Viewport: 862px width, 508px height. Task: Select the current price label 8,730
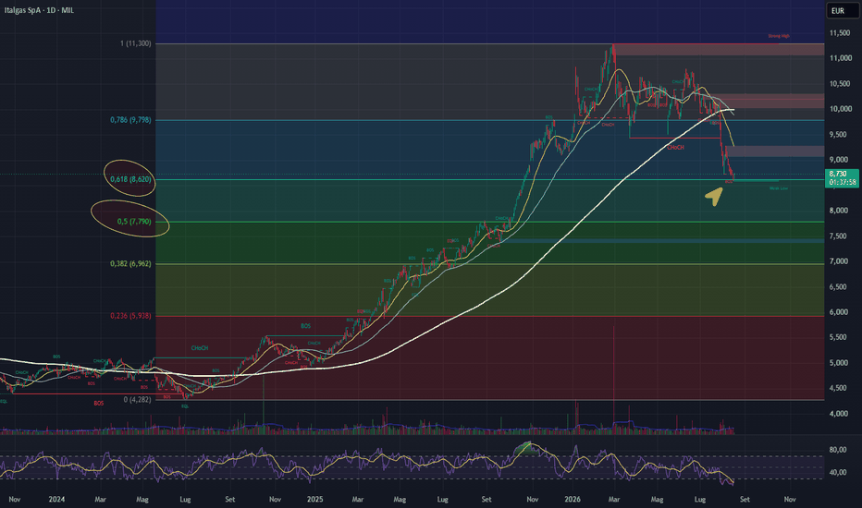coord(838,174)
